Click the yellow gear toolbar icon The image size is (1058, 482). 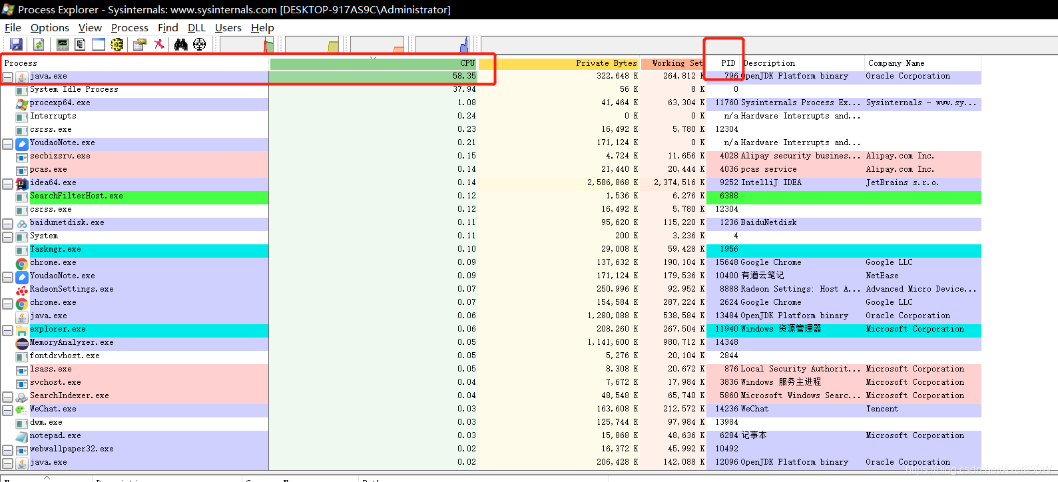click(x=117, y=45)
